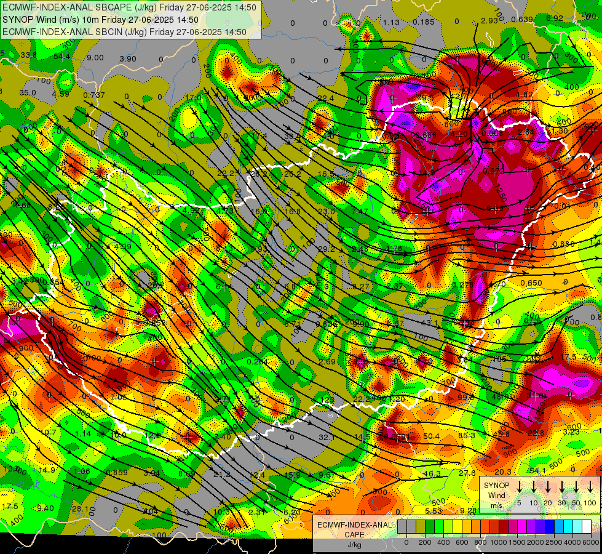
Task: Click the '0.185' value on the map
Action: point(424,22)
